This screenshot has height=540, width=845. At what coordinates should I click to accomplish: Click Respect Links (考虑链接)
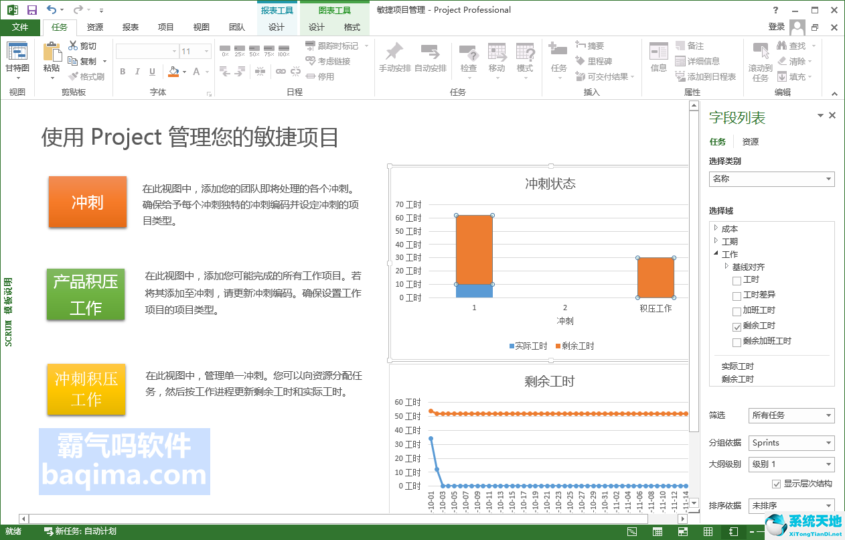(x=328, y=61)
